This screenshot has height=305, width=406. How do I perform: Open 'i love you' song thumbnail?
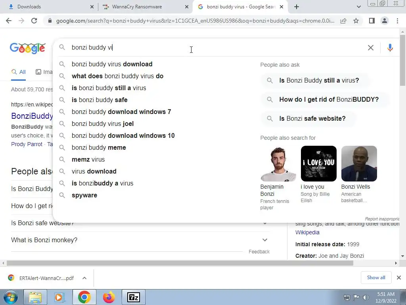[319, 164]
